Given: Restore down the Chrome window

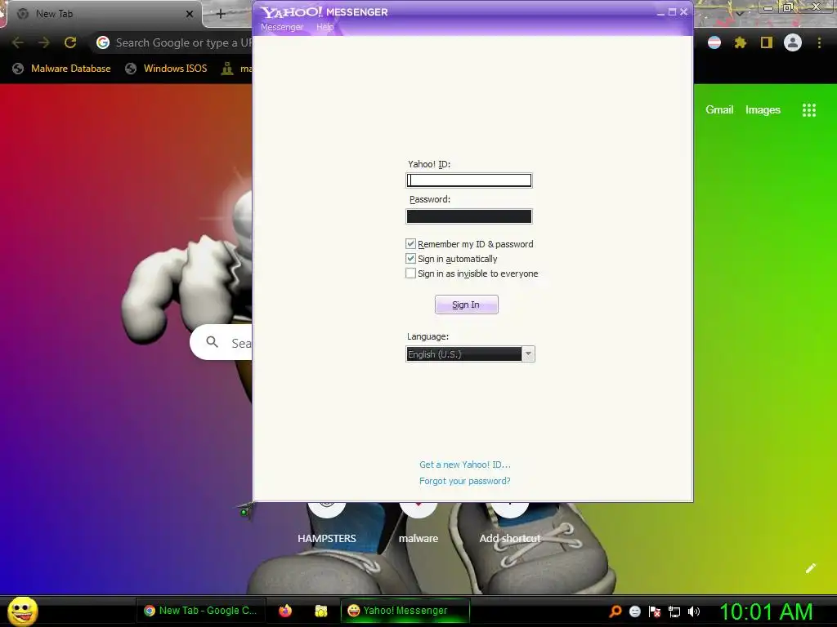Looking at the screenshot, I should click(788, 7).
